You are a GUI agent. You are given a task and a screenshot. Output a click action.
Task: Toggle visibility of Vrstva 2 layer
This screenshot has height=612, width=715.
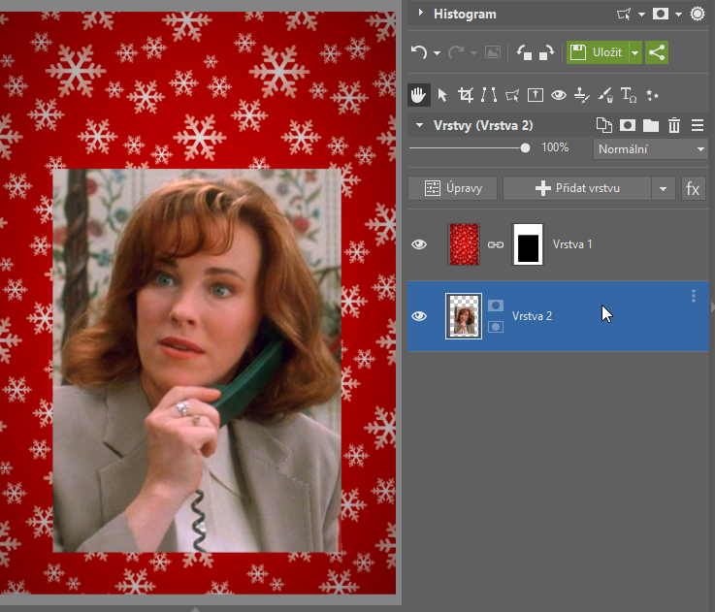(x=419, y=316)
